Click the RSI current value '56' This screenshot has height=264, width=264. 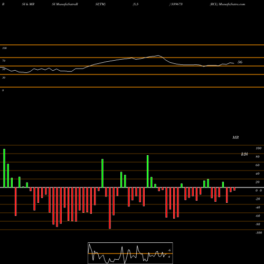pyautogui.click(x=240, y=62)
